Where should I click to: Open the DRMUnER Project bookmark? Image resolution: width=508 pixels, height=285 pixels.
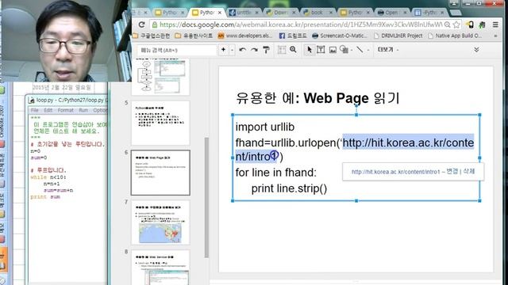tap(398, 36)
